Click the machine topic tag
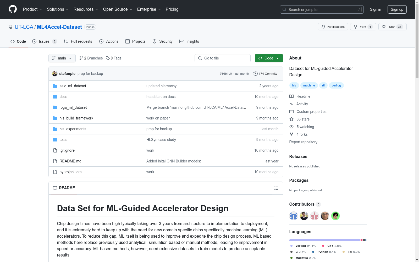Image resolution: width=419 pixels, height=262 pixels. click(x=309, y=85)
